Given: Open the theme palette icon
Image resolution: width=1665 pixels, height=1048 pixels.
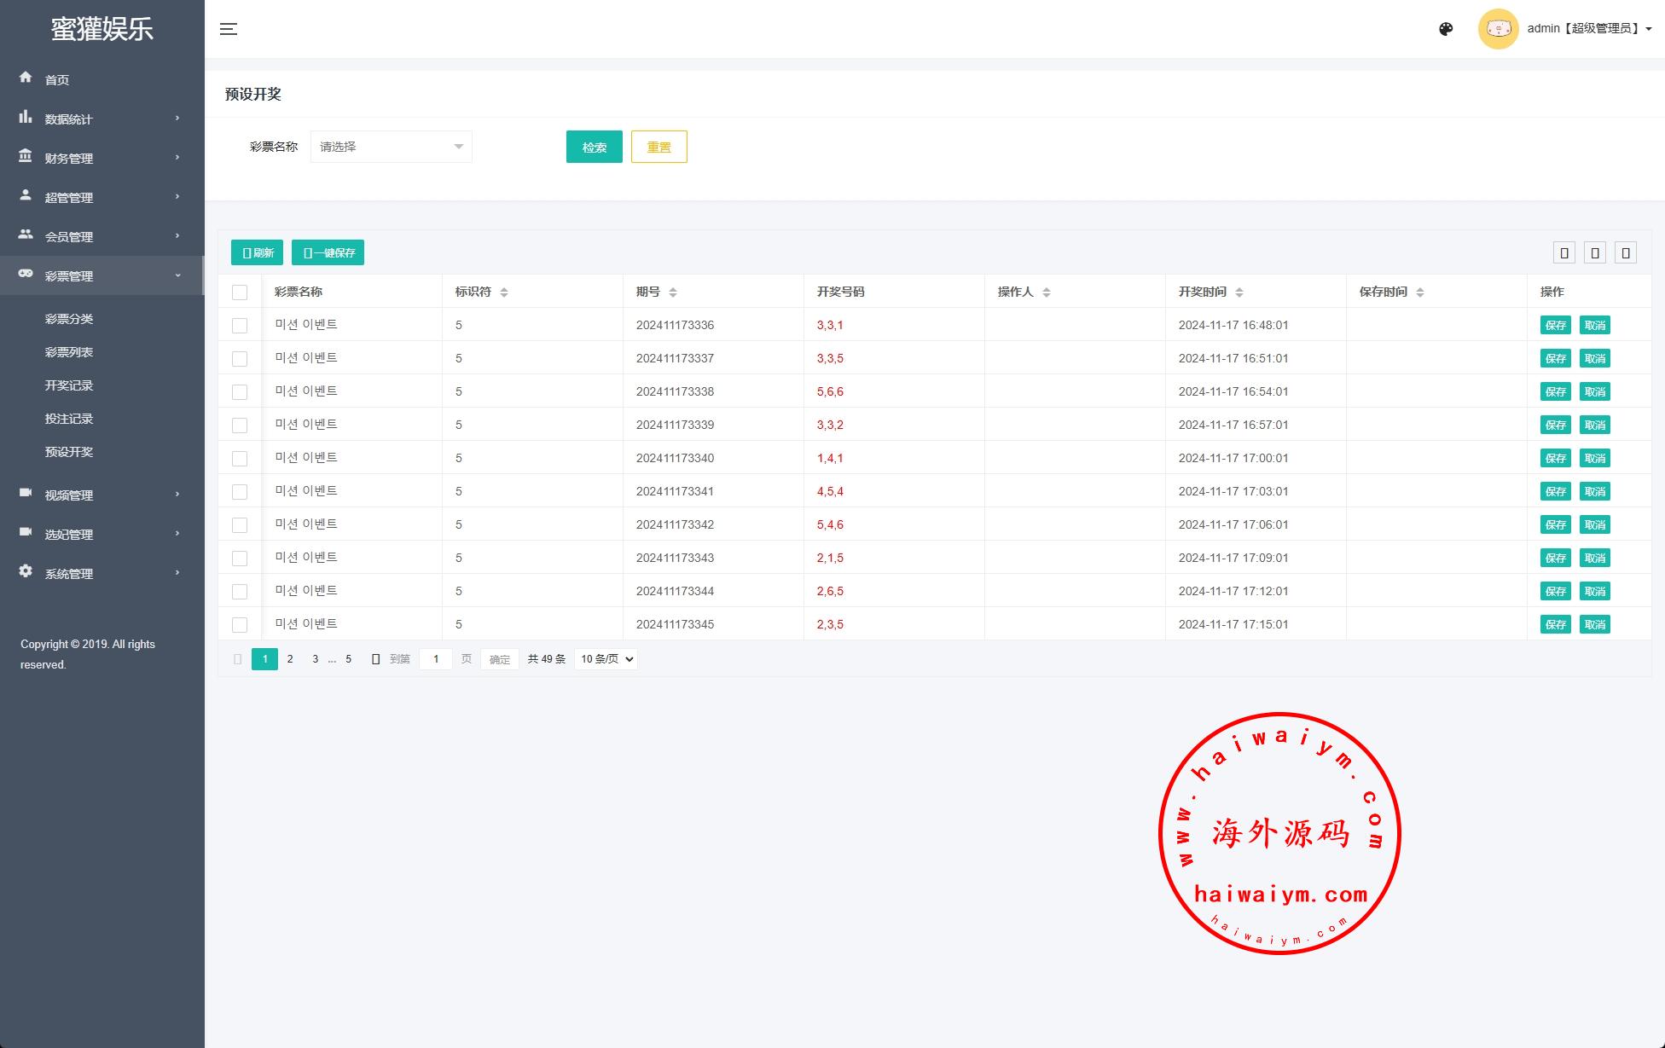Looking at the screenshot, I should [1446, 29].
